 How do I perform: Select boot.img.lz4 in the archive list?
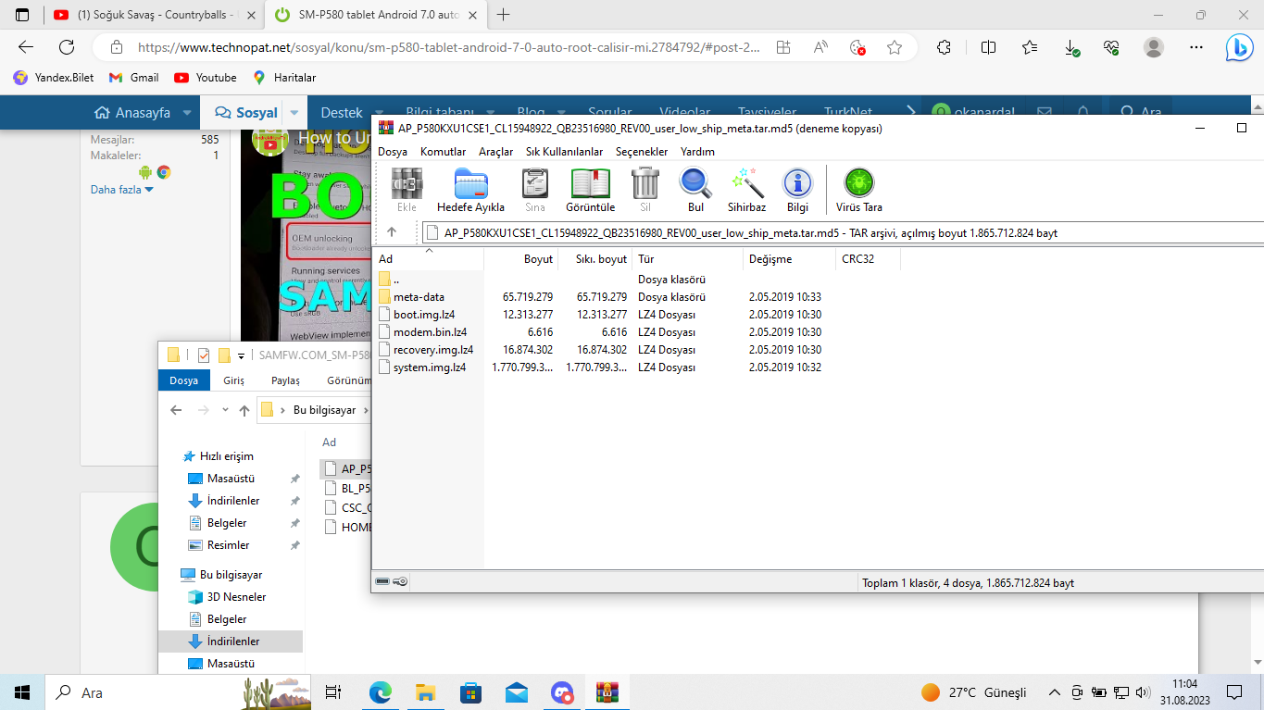pyautogui.click(x=424, y=315)
